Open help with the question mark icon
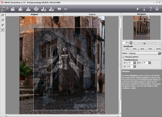This screenshot has height=117, width=162. (150, 9)
